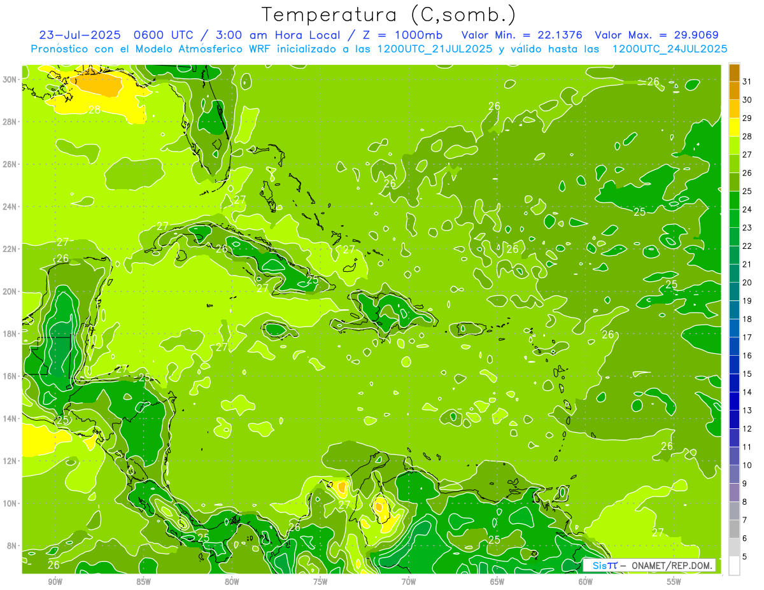Click the 55W longitude axis label
Image resolution: width=764 pixels, height=590 pixels.
[x=674, y=582]
